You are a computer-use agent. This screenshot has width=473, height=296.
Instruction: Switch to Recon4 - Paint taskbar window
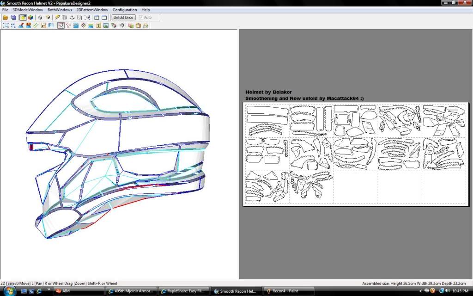pos(289,291)
